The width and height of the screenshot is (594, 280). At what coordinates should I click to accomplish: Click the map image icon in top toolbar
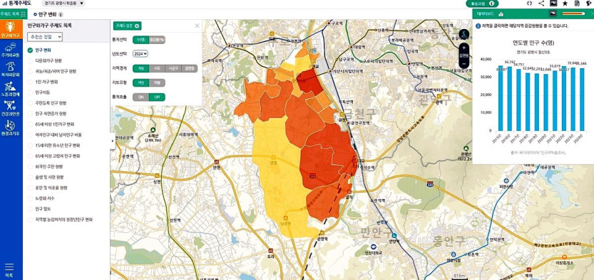pyautogui.click(x=553, y=3)
